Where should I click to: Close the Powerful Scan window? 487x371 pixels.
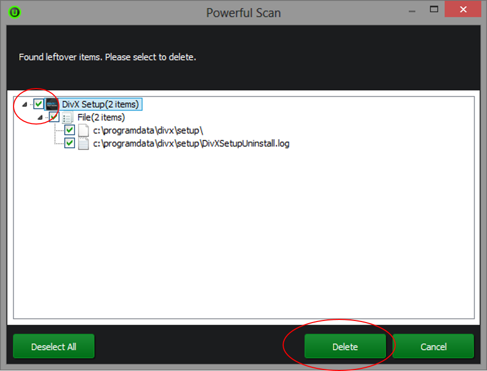(x=463, y=9)
